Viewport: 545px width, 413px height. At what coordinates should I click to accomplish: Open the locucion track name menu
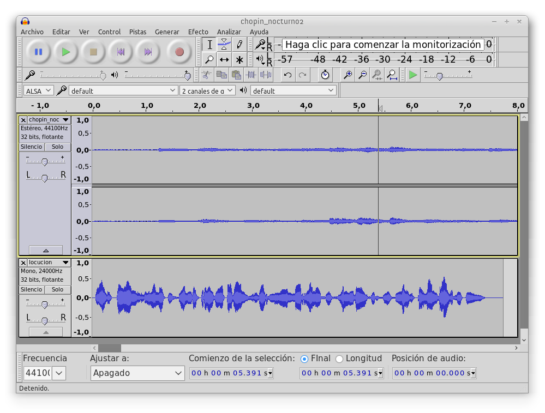tap(49, 263)
